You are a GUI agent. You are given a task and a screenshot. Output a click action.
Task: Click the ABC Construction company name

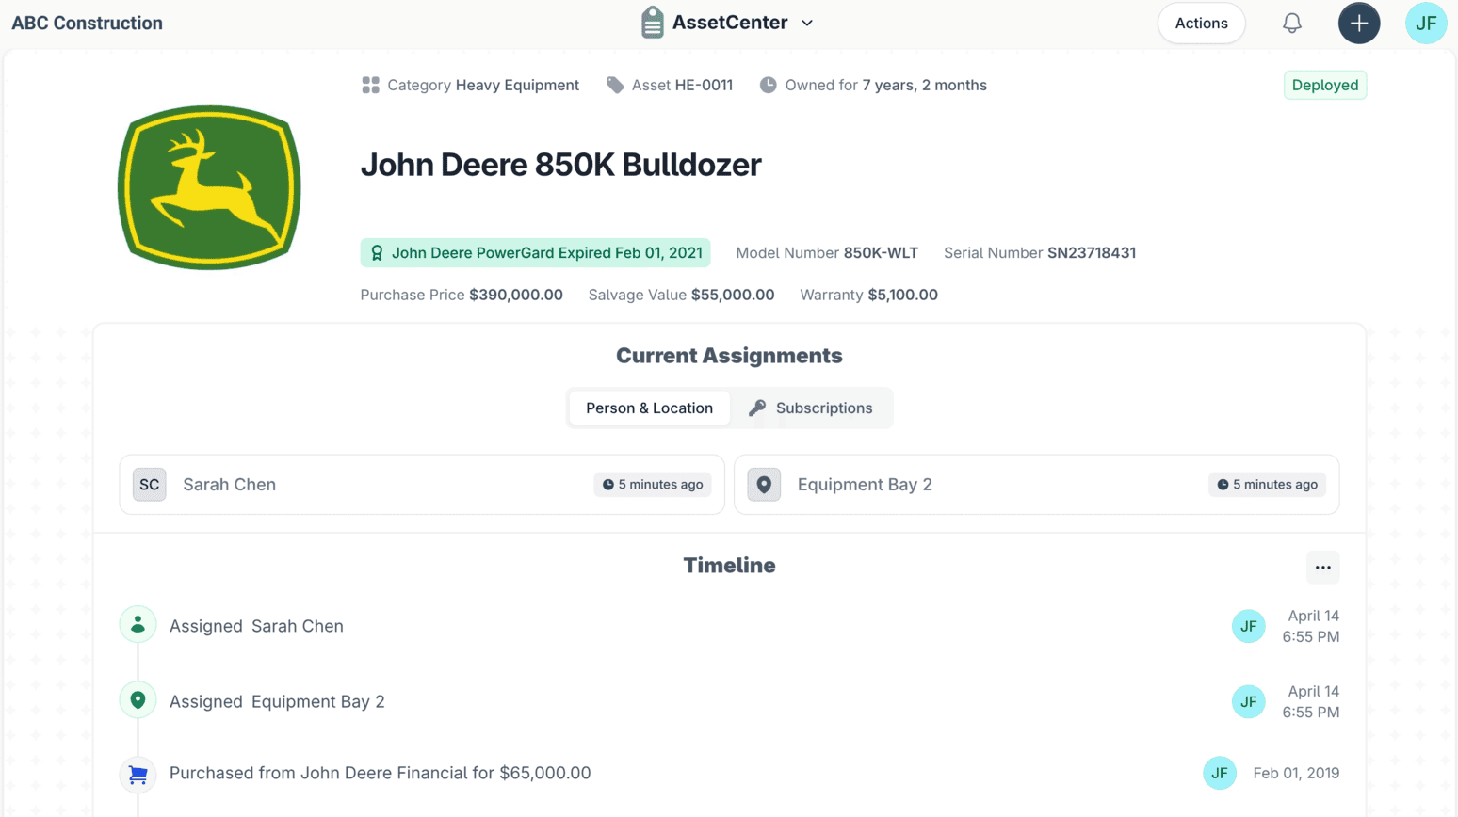click(x=87, y=23)
